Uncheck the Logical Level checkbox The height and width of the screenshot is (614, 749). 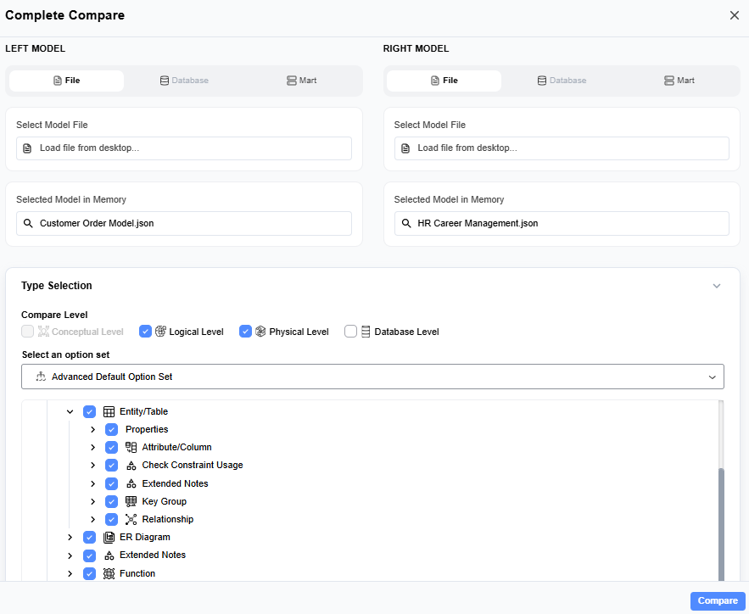click(145, 332)
